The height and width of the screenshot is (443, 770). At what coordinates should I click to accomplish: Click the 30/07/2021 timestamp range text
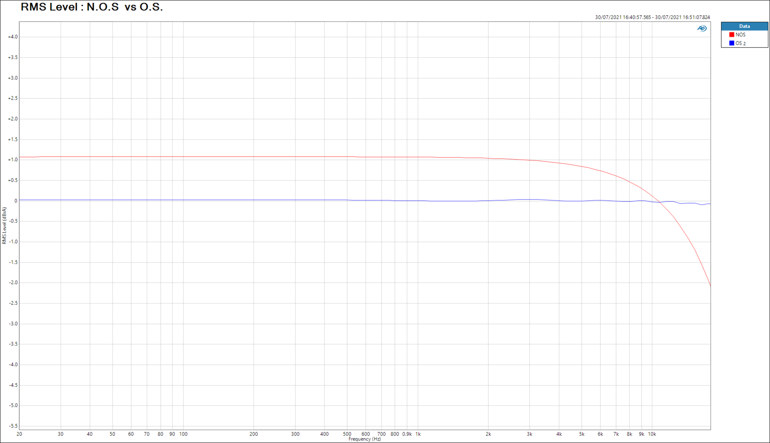pyautogui.click(x=652, y=17)
